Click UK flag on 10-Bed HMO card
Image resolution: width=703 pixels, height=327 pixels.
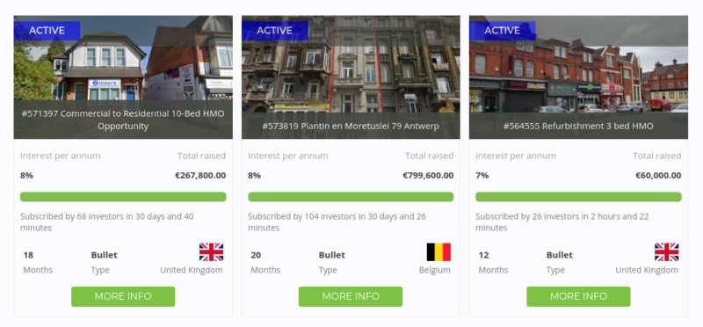211,252
